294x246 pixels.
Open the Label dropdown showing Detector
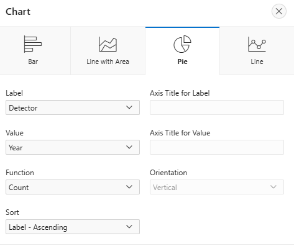(73, 107)
